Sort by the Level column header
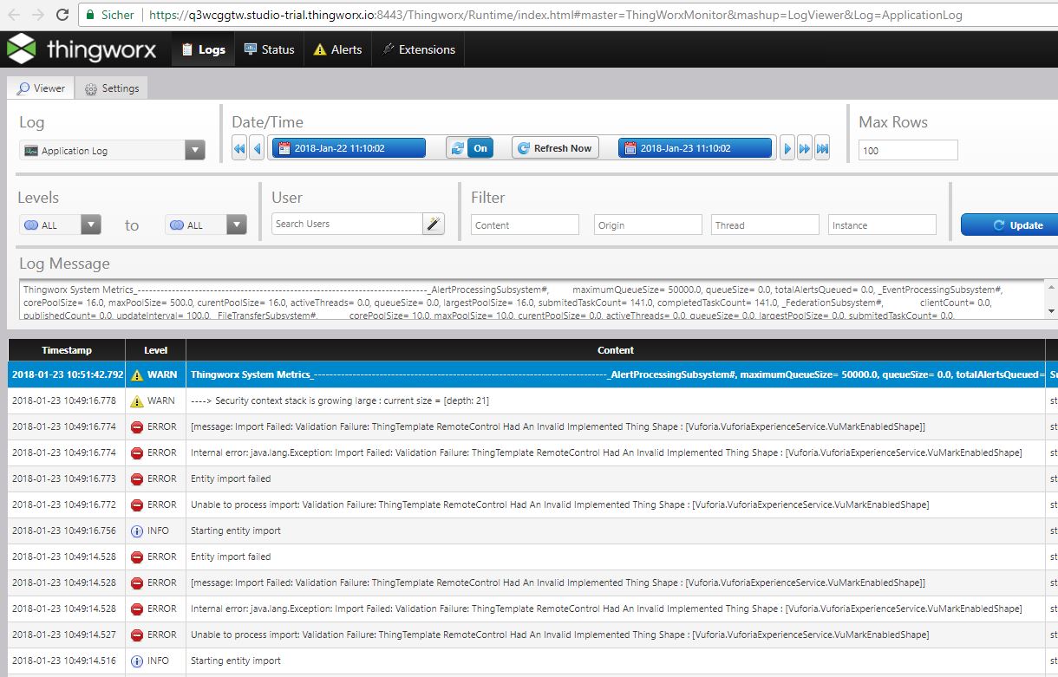The width and height of the screenshot is (1058, 677). (155, 350)
